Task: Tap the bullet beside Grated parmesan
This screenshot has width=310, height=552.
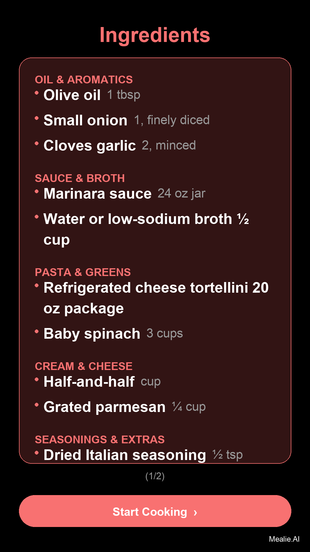Action: coord(37,405)
